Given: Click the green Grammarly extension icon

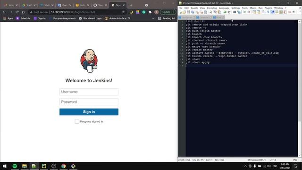Looking at the screenshot, I should pos(143,12).
